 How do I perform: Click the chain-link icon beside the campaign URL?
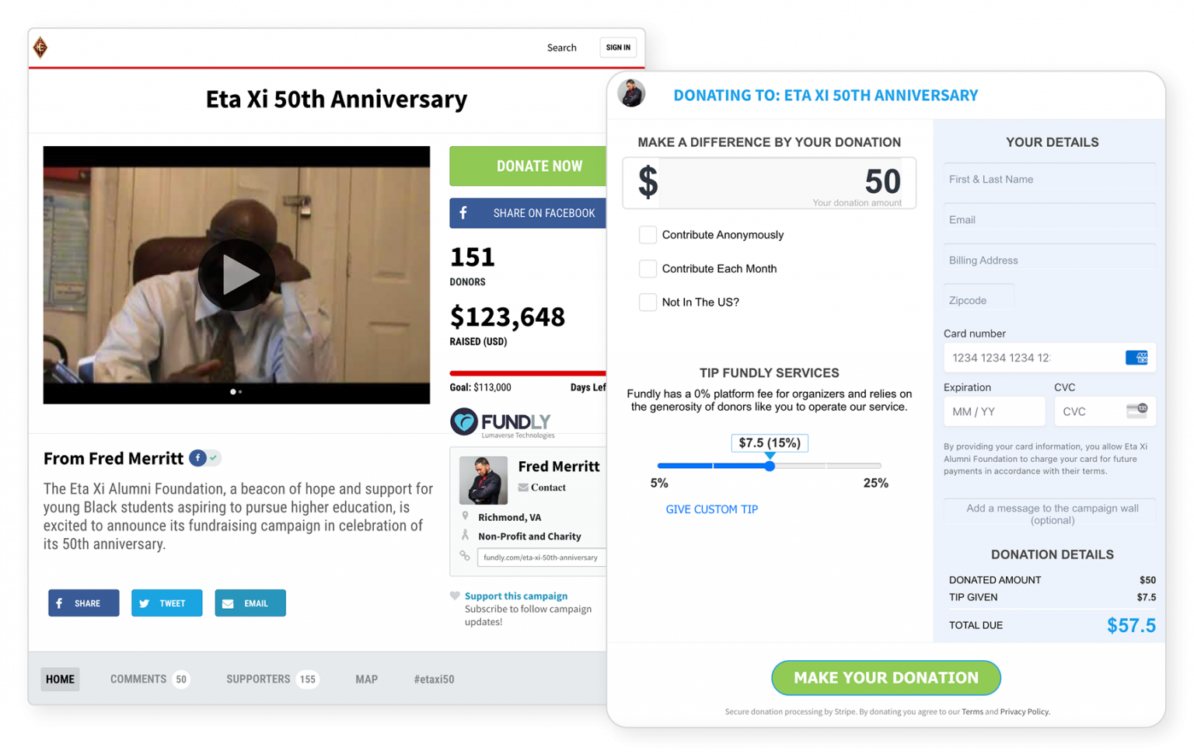coord(465,556)
